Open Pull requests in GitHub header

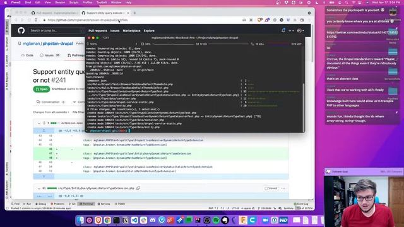[98, 31]
